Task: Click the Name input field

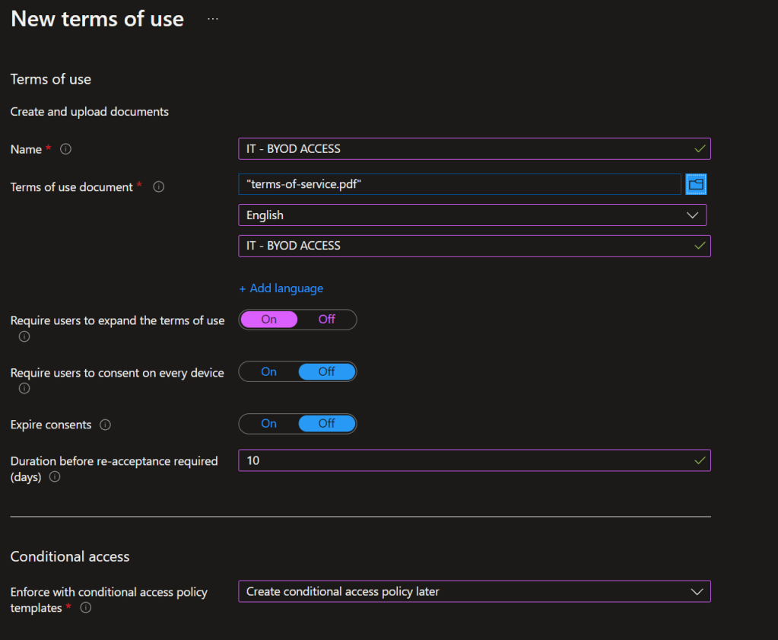Action: click(x=464, y=149)
